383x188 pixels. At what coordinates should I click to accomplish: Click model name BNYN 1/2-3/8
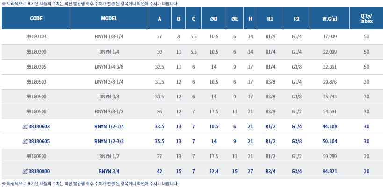click(x=109, y=141)
